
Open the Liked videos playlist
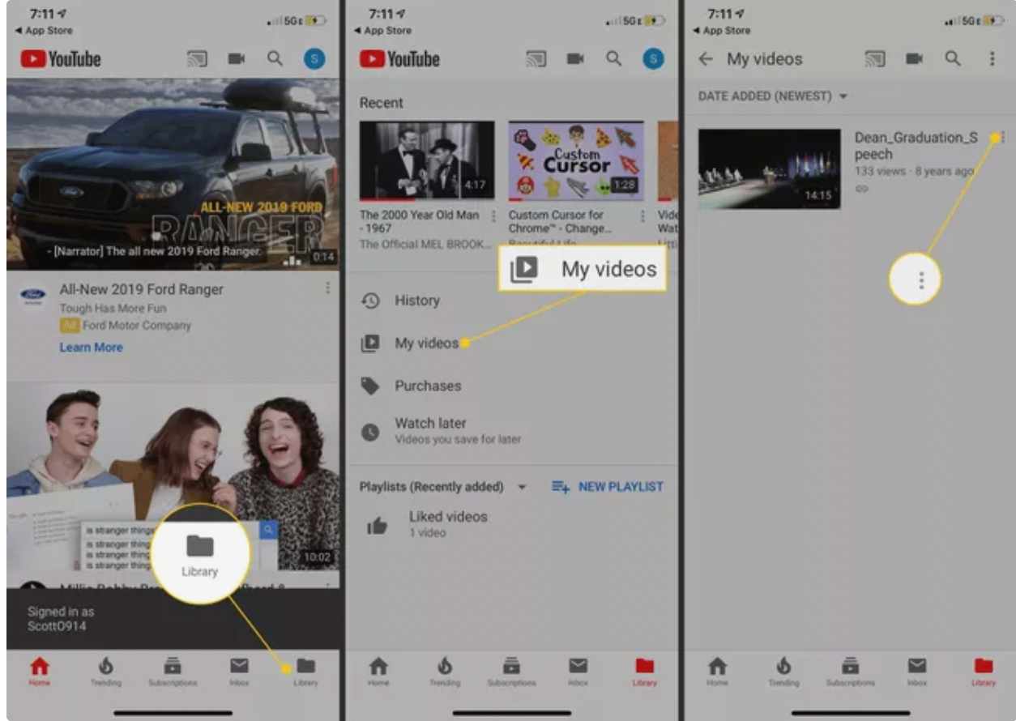511,524
